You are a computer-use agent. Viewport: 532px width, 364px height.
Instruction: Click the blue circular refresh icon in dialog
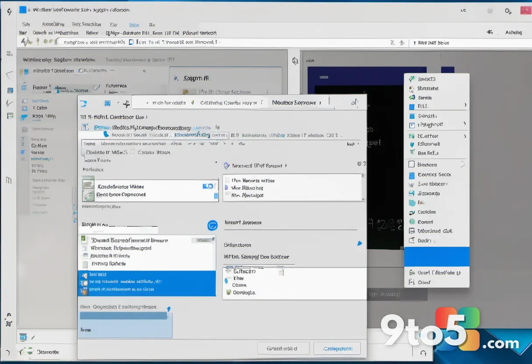click(x=212, y=225)
